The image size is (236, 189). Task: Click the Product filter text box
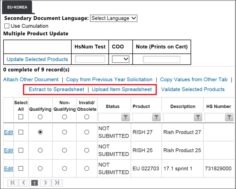[x=142, y=117]
